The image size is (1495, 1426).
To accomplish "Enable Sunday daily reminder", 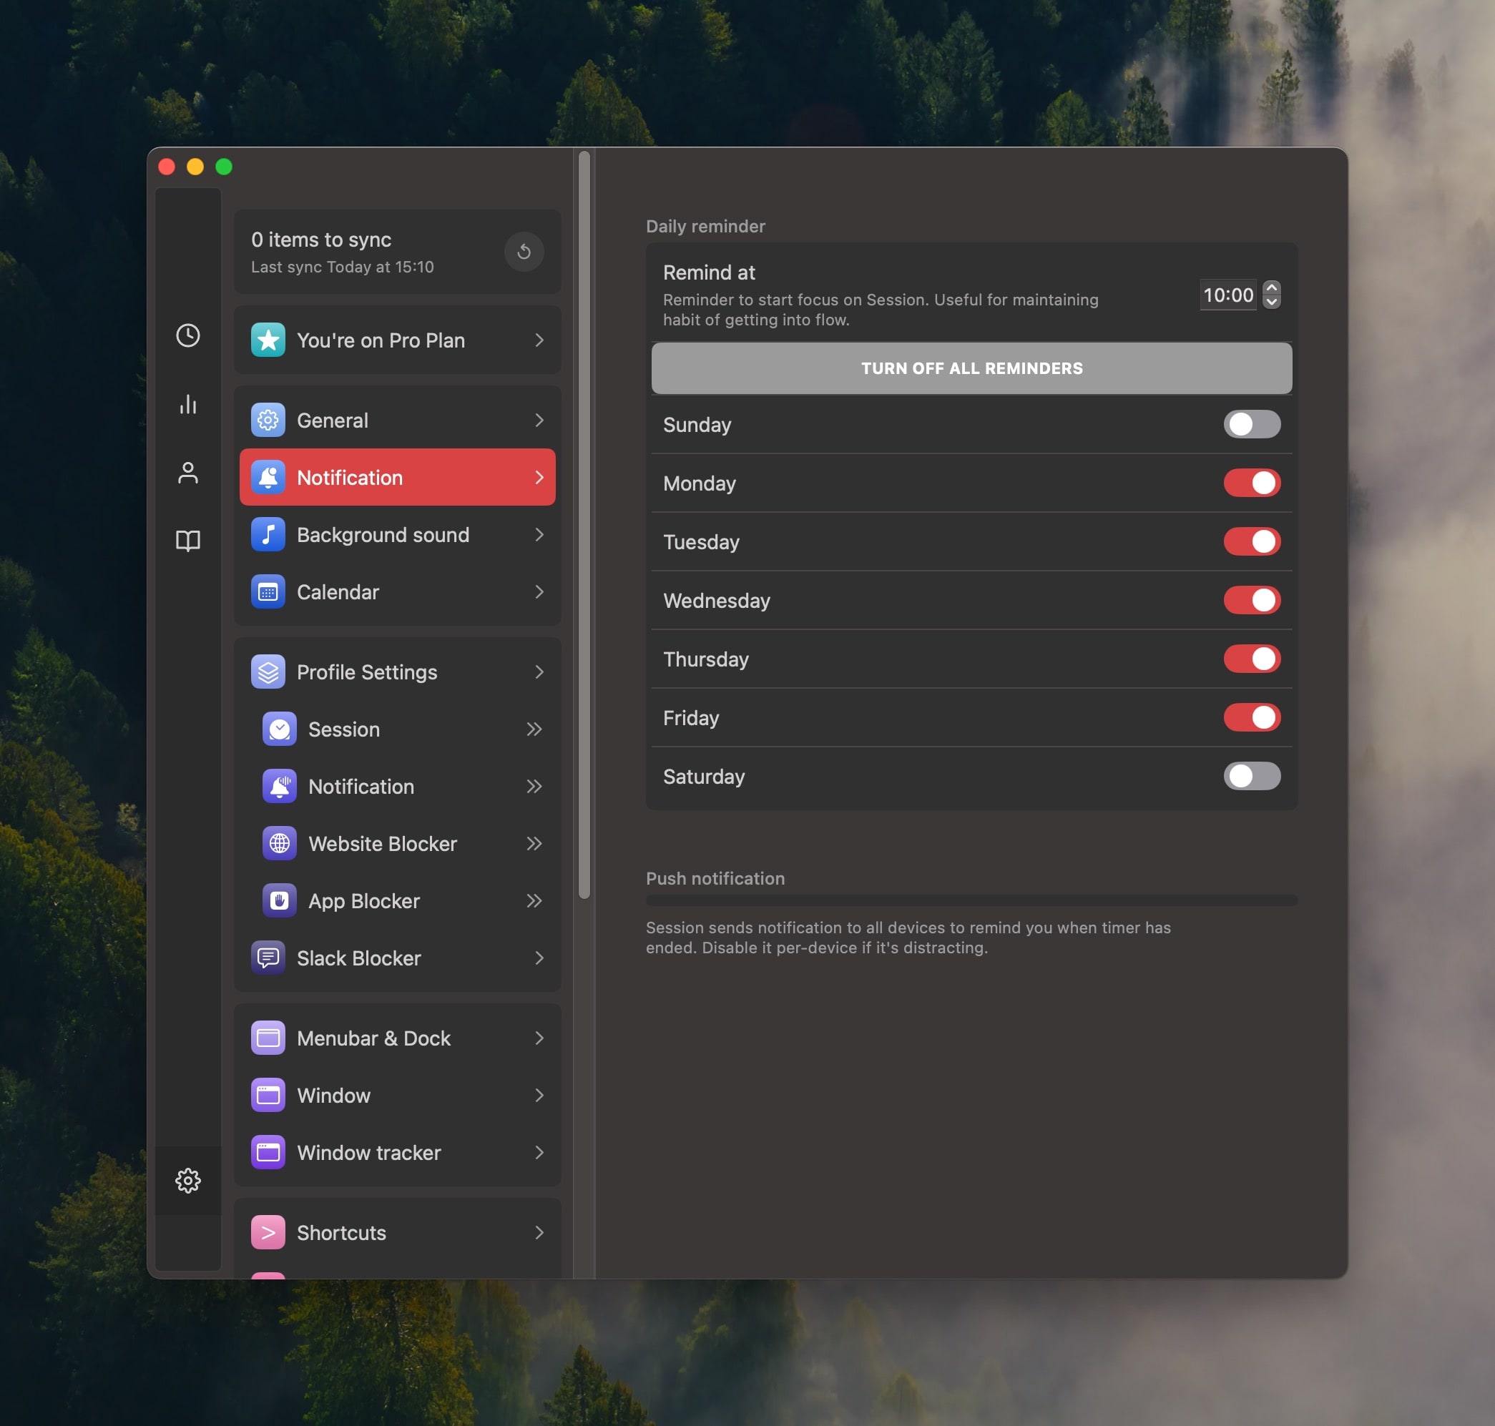I will tap(1252, 426).
